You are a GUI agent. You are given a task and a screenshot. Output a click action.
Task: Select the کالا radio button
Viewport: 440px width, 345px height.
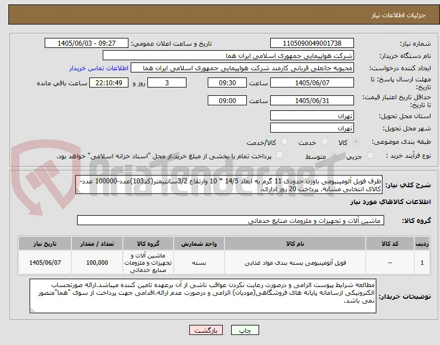click(x=356, y=142)
